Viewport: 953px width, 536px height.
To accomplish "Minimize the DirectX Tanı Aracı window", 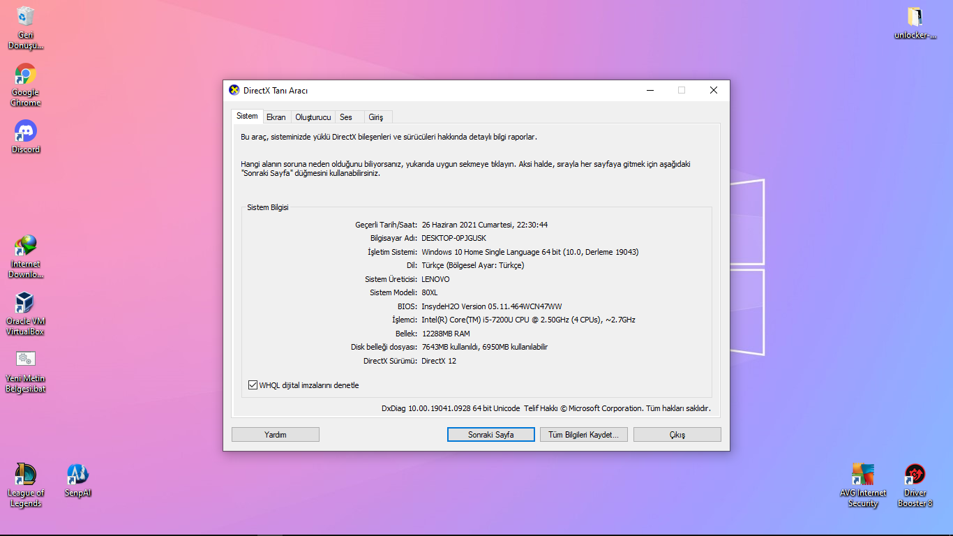I will coord(650,90).
